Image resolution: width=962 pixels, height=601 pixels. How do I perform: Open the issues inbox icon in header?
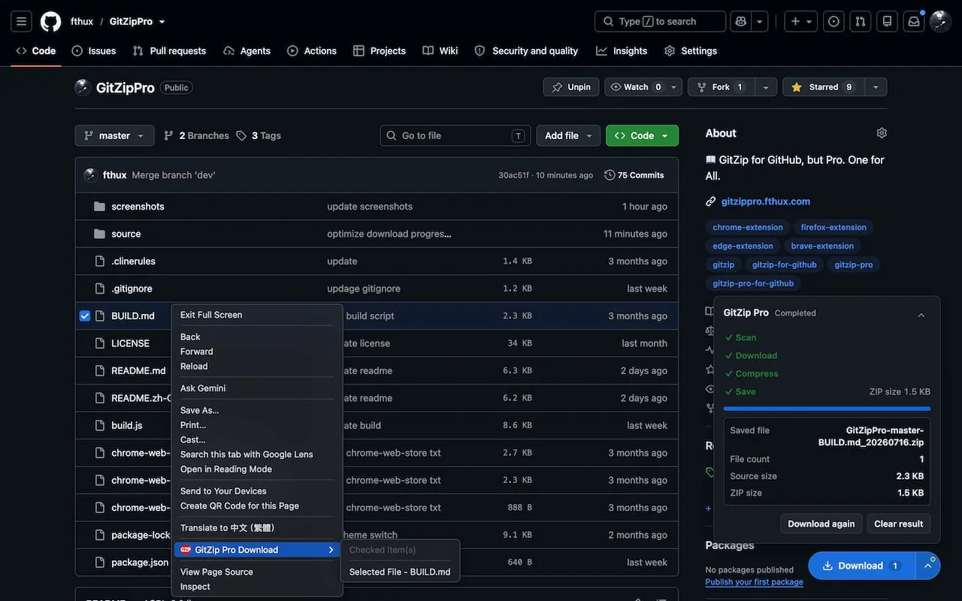point(833,22)
